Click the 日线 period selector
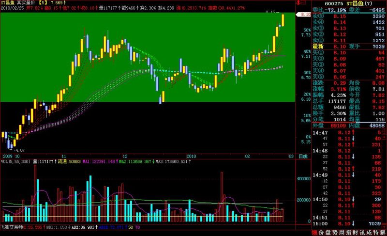 (x=303, y=156)
